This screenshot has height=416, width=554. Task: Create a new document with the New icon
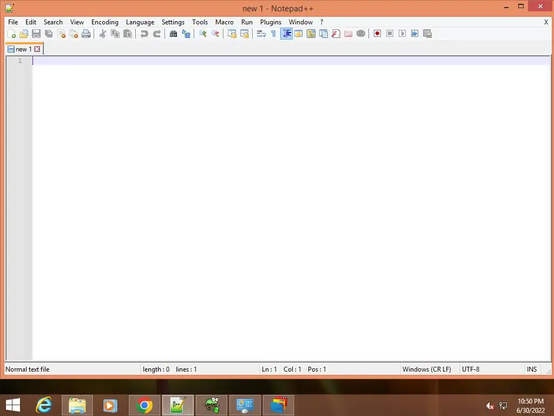(x=12, y=34)
